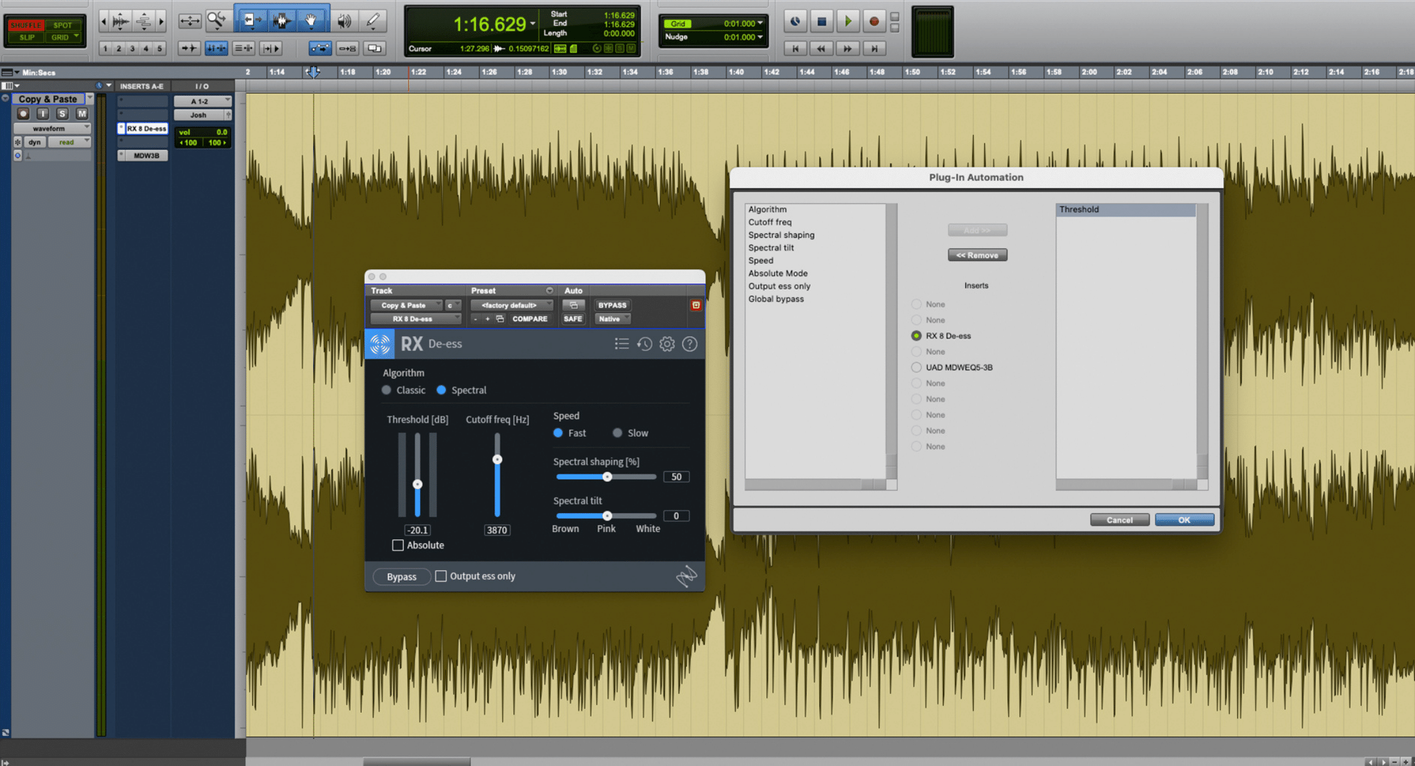This screenshot has width=1415, height=766.
Task: Toggle Insertion Follows Playback button
Action: (271, 48)
